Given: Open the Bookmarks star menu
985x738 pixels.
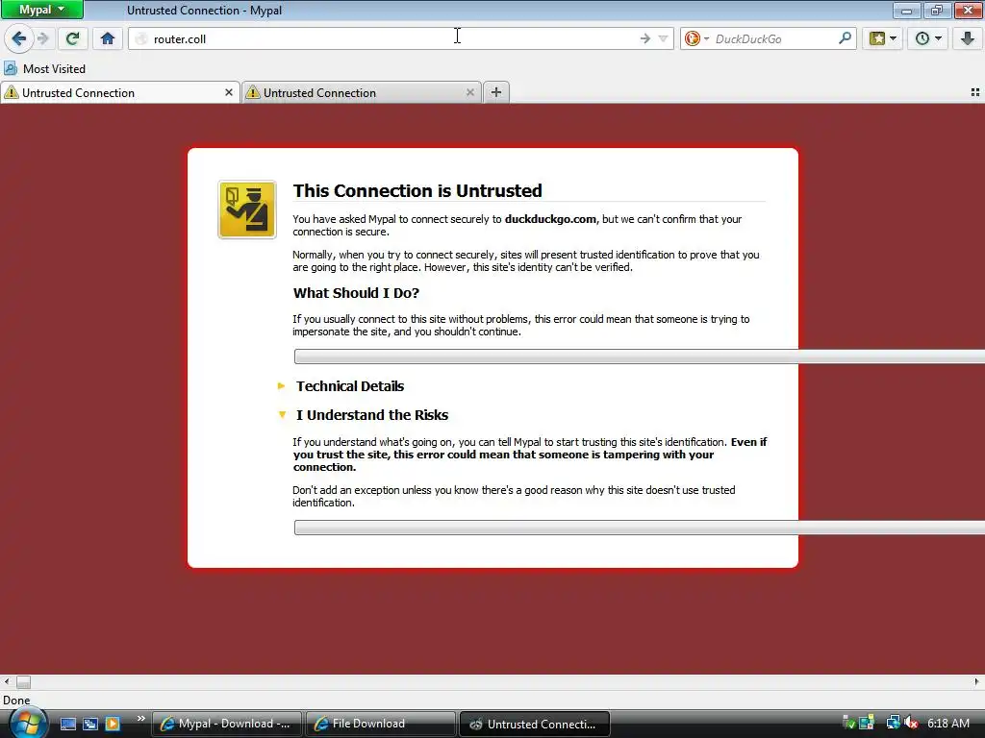Looking at the screenshot, I should pyautogui.click(x=883, y=38).
